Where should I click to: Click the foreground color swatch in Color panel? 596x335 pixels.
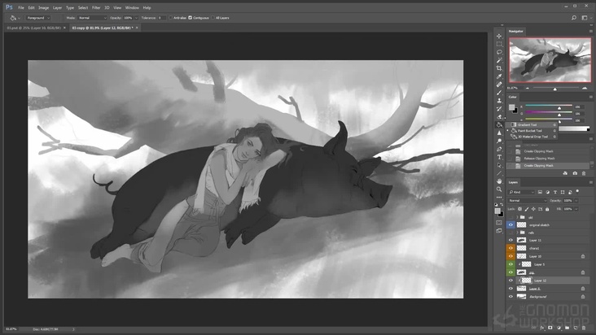pos(511,107)
